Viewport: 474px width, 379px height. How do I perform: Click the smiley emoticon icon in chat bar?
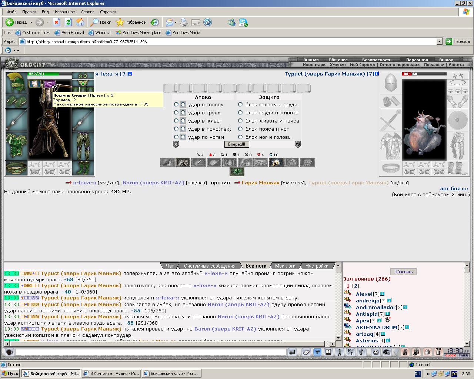coord(375,352)
